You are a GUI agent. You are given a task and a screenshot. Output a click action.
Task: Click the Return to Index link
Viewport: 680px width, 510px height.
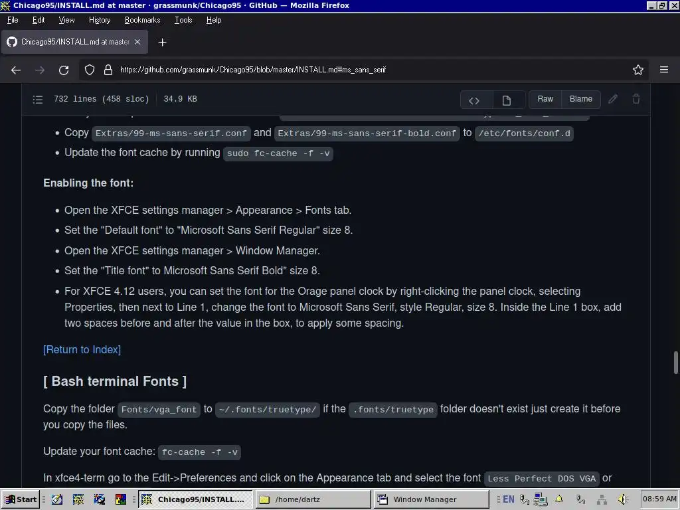pyautogui.click(x=82, y=349)
